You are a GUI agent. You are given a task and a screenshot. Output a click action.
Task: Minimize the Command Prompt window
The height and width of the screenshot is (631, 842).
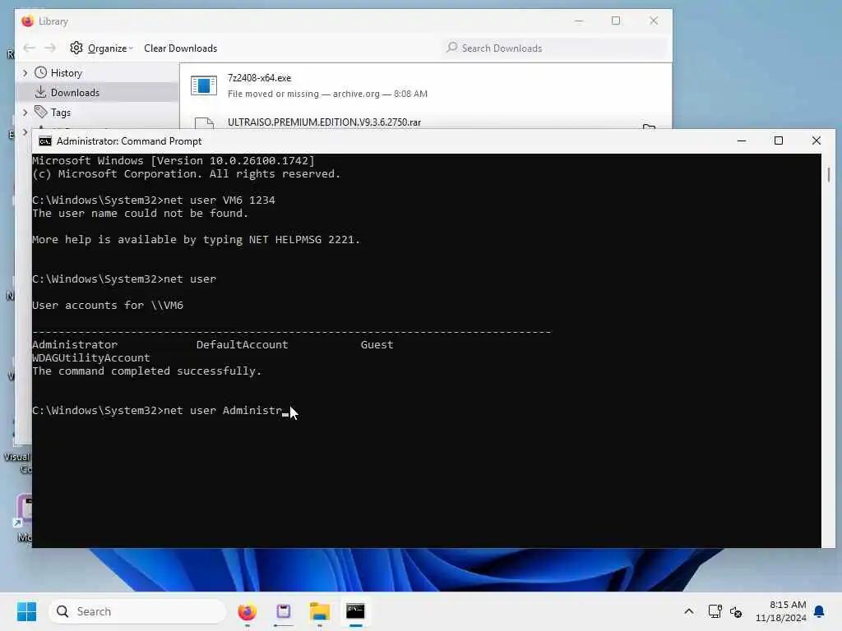coord(742,140)
